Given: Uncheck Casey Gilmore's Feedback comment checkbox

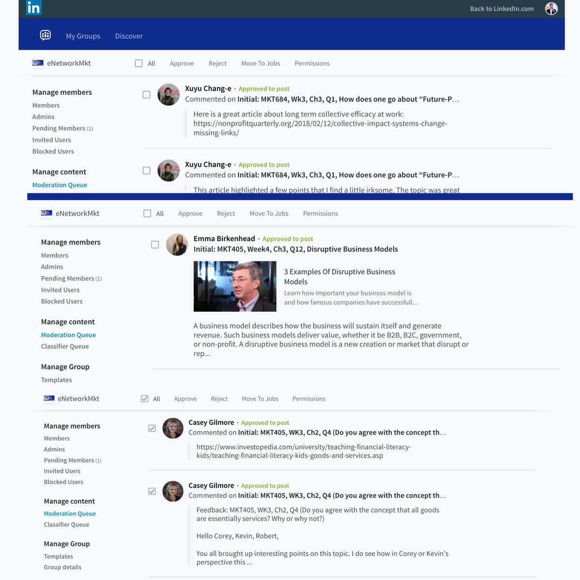Looking at the screenshot, I should coord(152,491).
